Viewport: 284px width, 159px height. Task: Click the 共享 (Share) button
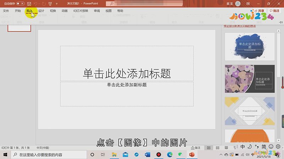[x=259, y=11]
